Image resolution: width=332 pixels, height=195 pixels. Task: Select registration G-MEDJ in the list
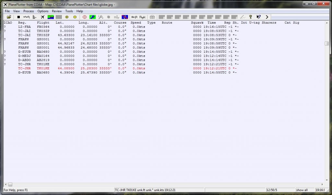[24, 56]
